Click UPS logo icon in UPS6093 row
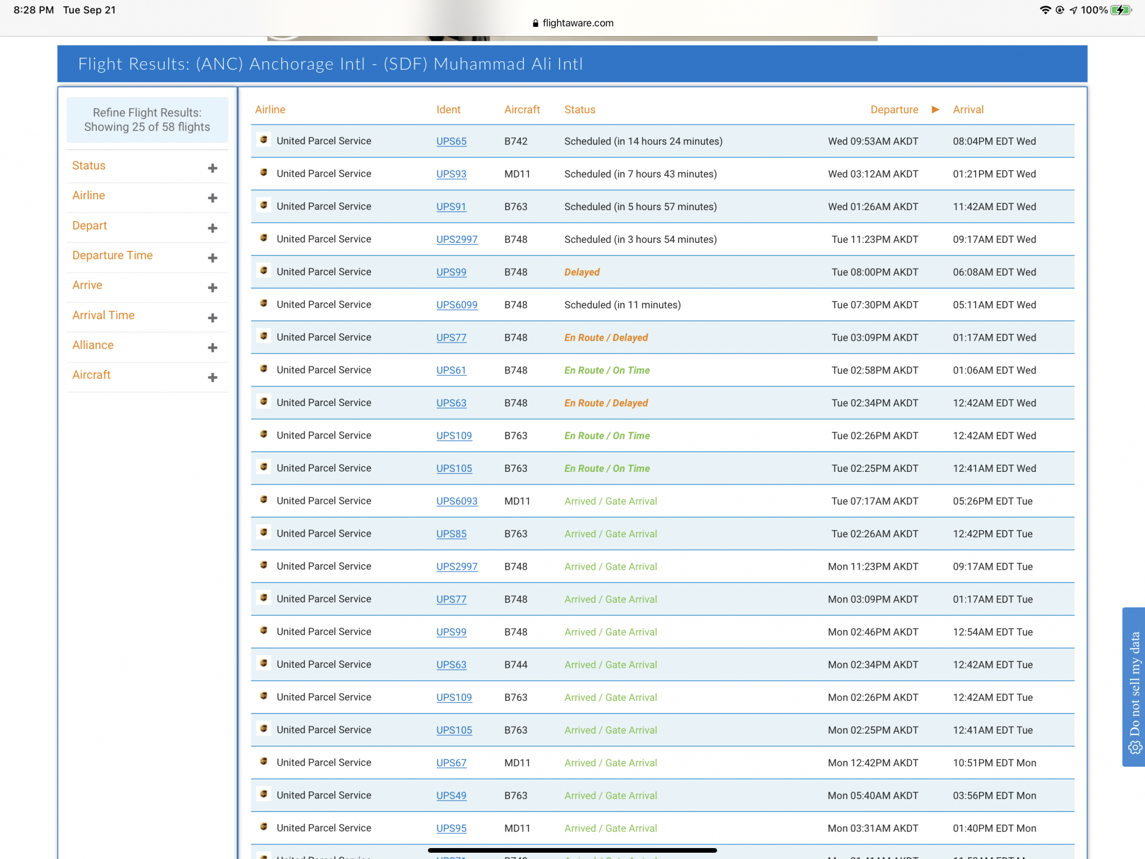The height and width of the screenshot is (859, 1145). (x=264, y=499)
